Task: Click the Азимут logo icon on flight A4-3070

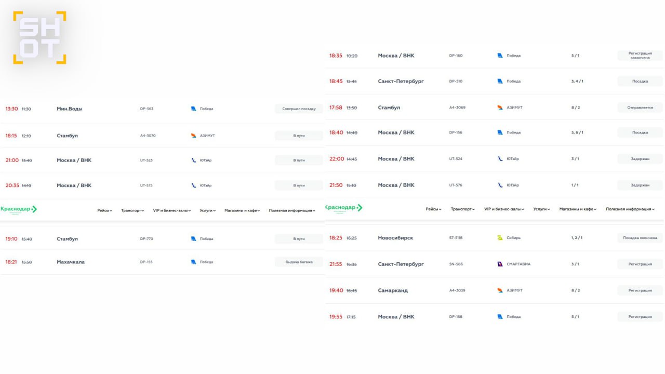Action: [x=194, y=136]
